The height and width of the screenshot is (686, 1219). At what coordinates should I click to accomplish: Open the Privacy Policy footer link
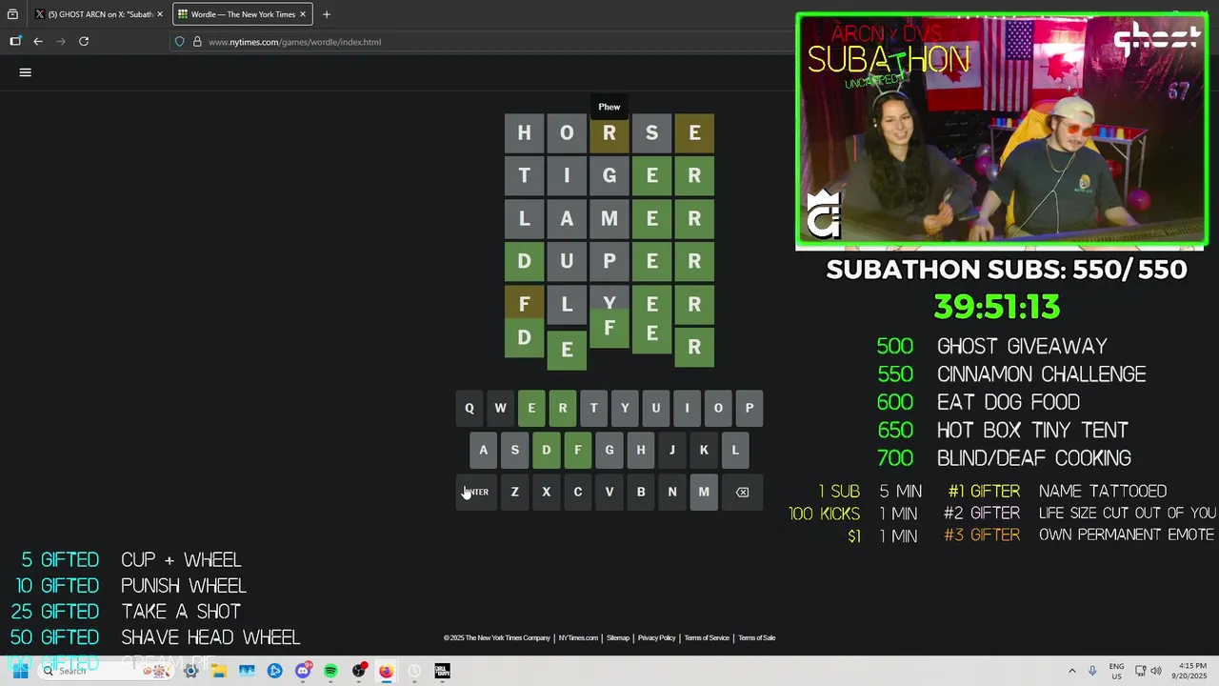tap(657, 638)
